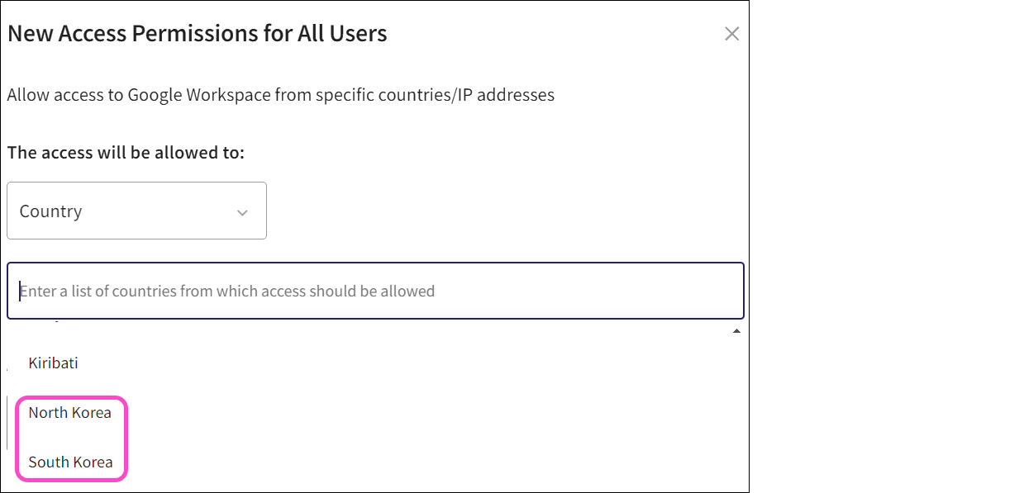Click the 'The access will be allowed to:' label

click(126, 153)
